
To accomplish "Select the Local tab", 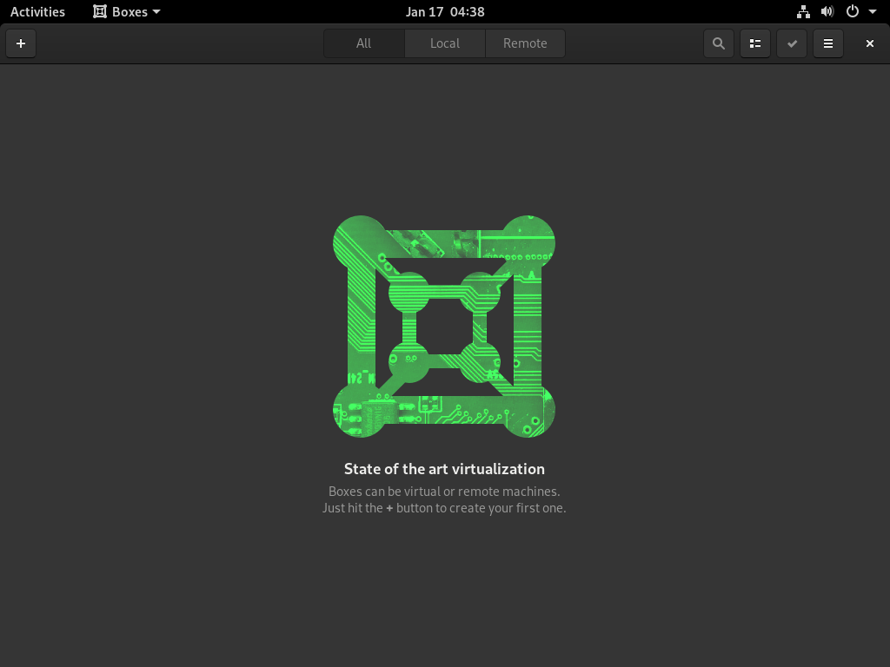I will (x=445, y=43).
